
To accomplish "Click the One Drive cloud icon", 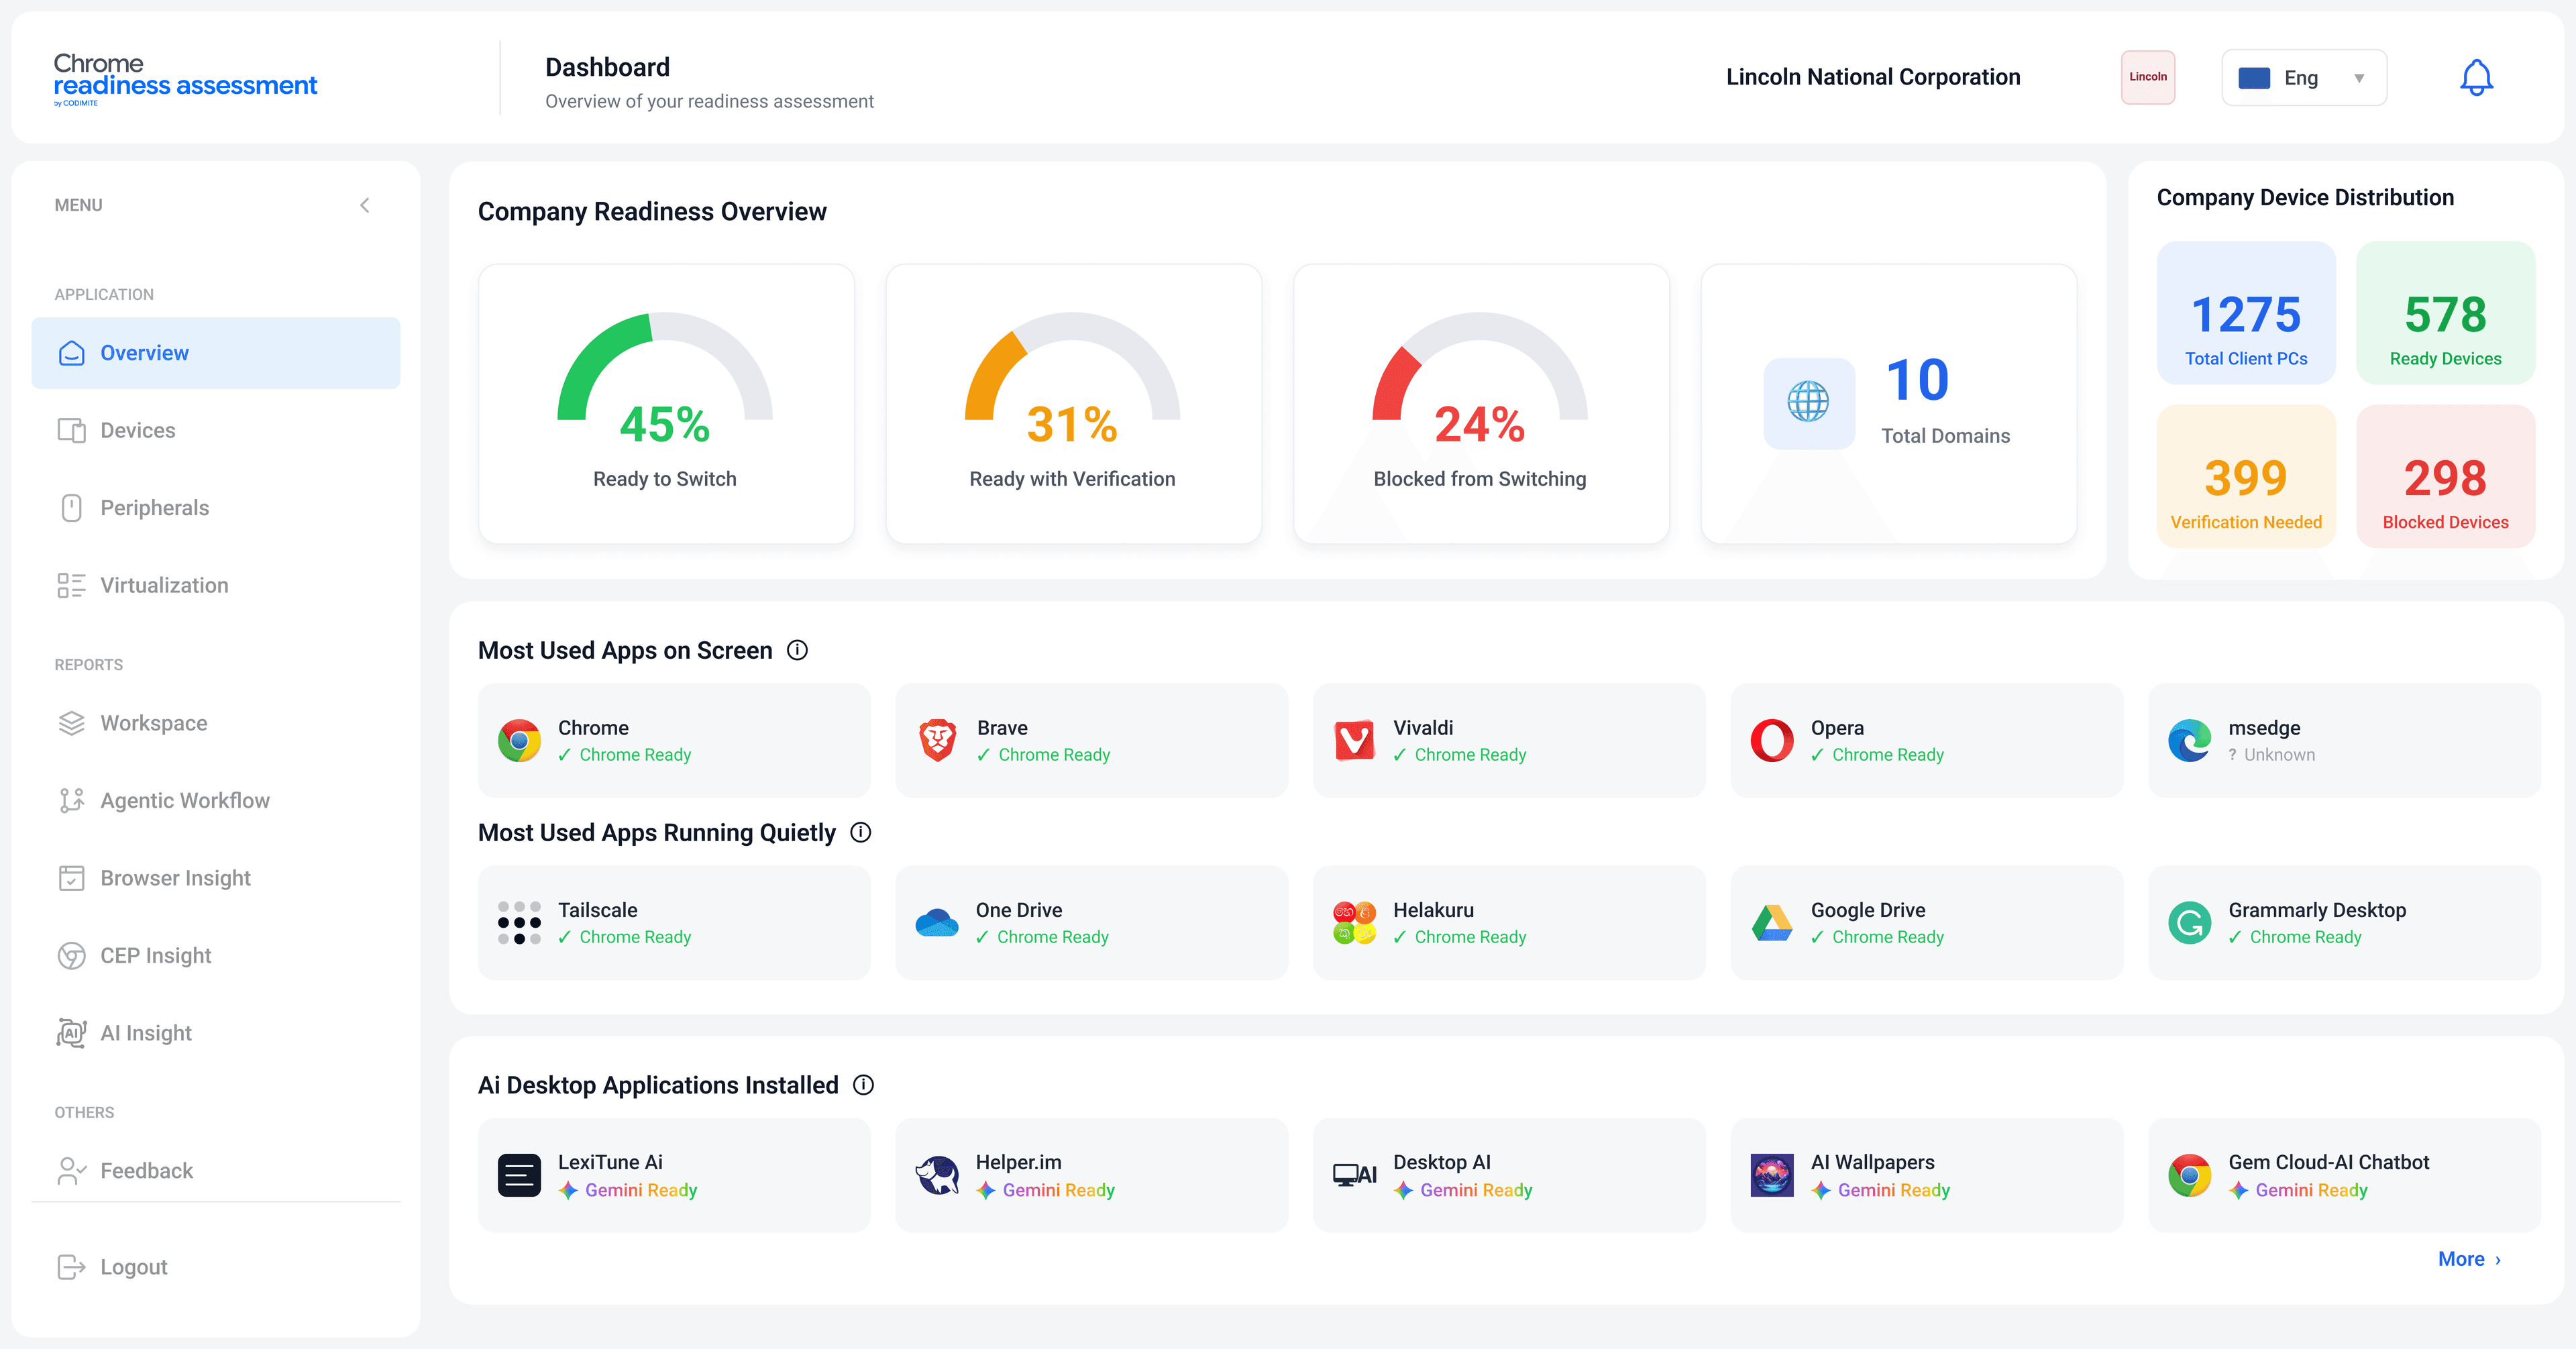I will point(937,922).
